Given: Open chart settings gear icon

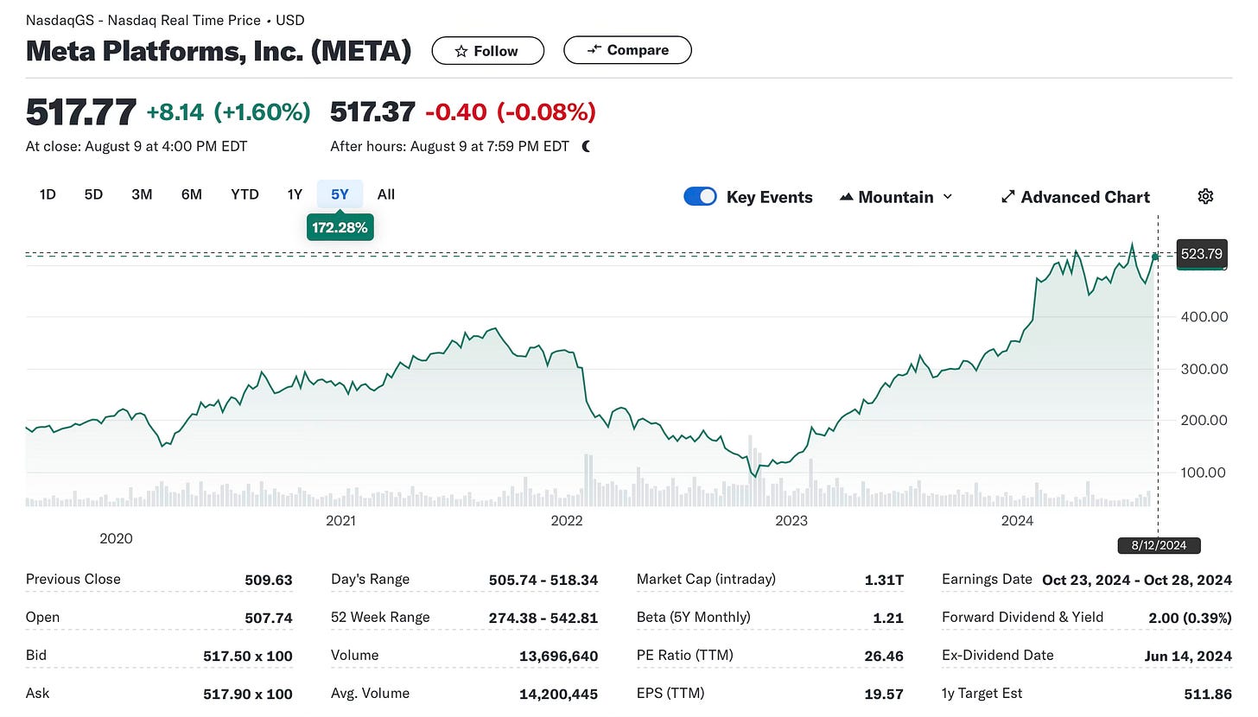Looking at the screenshot, I should pos(1205,196).
